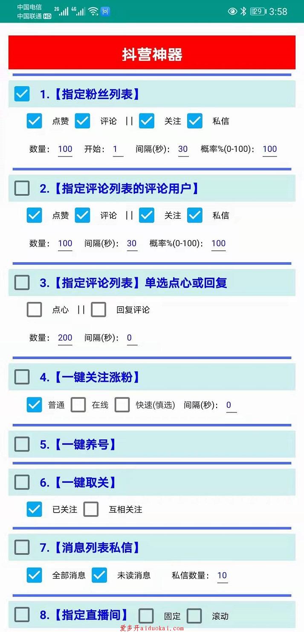Check the 滚动 option for 指定直播间
The width and height of the screenshot is (304, 632).
click(194, 616)
